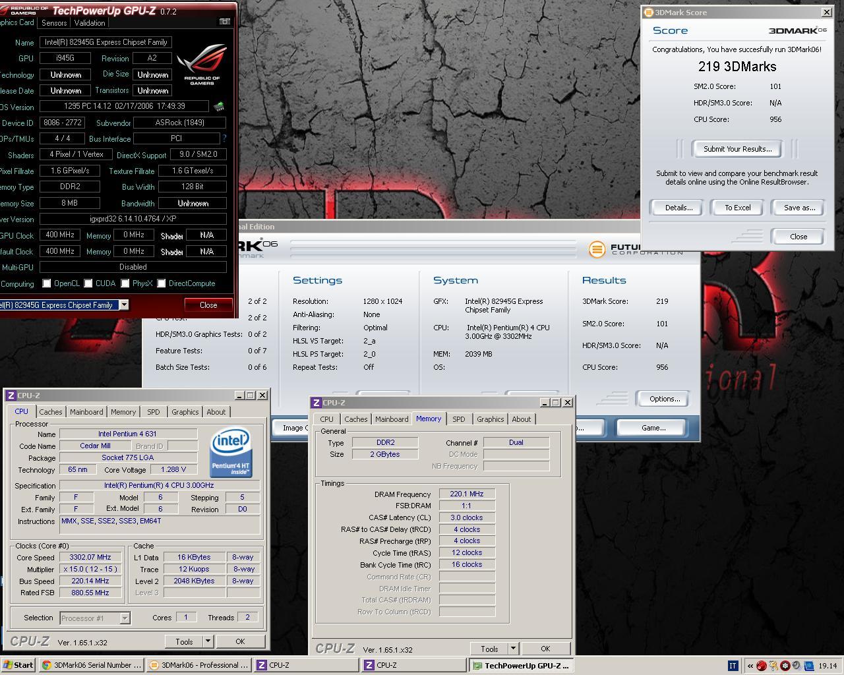
Task: Click the CPU-Z icon in the Memory window title bar
Action: coord(317,403)
